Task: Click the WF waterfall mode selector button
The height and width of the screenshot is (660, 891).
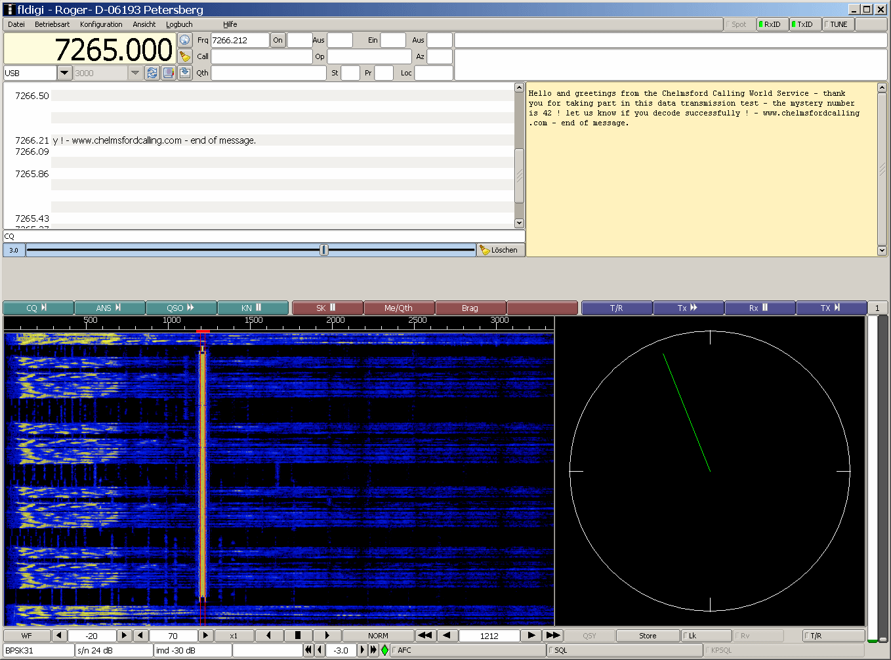Action: [x=27, y=636]
